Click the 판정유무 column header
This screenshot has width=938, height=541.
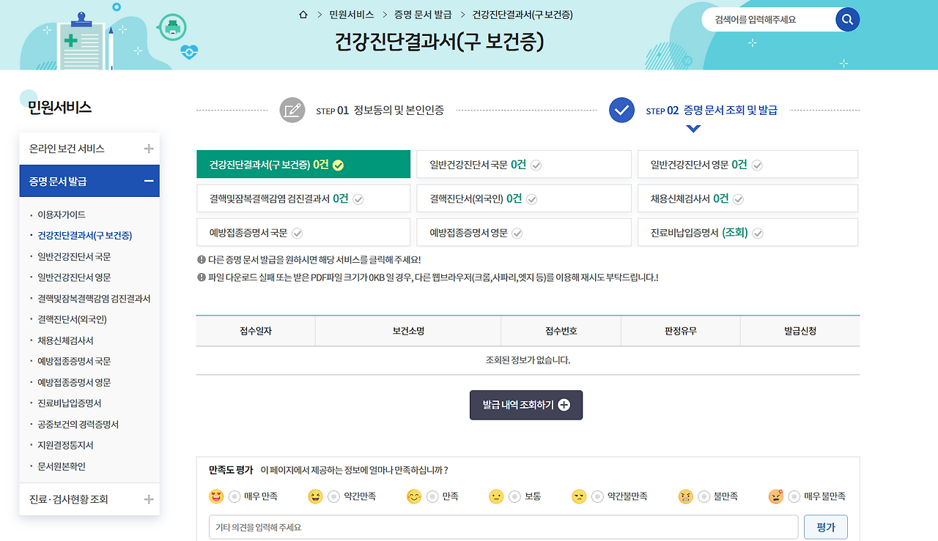[680, 331]
